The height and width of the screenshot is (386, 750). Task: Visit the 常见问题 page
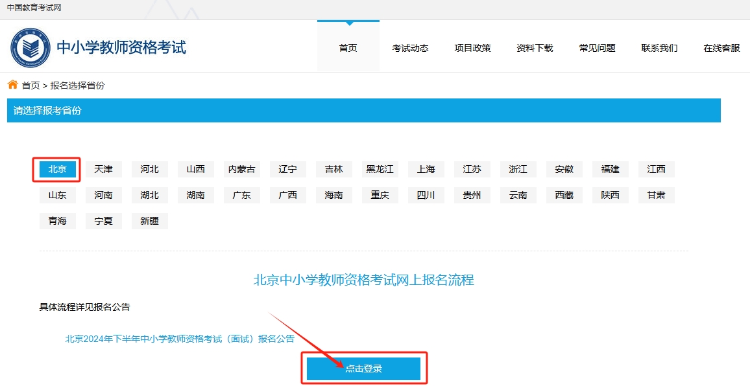[597, 48]
